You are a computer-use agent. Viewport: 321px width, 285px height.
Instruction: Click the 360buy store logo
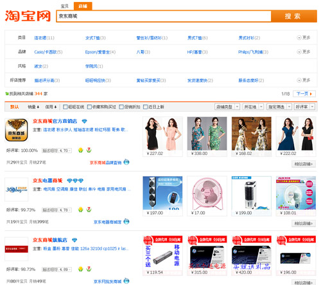tap(17, 189)
